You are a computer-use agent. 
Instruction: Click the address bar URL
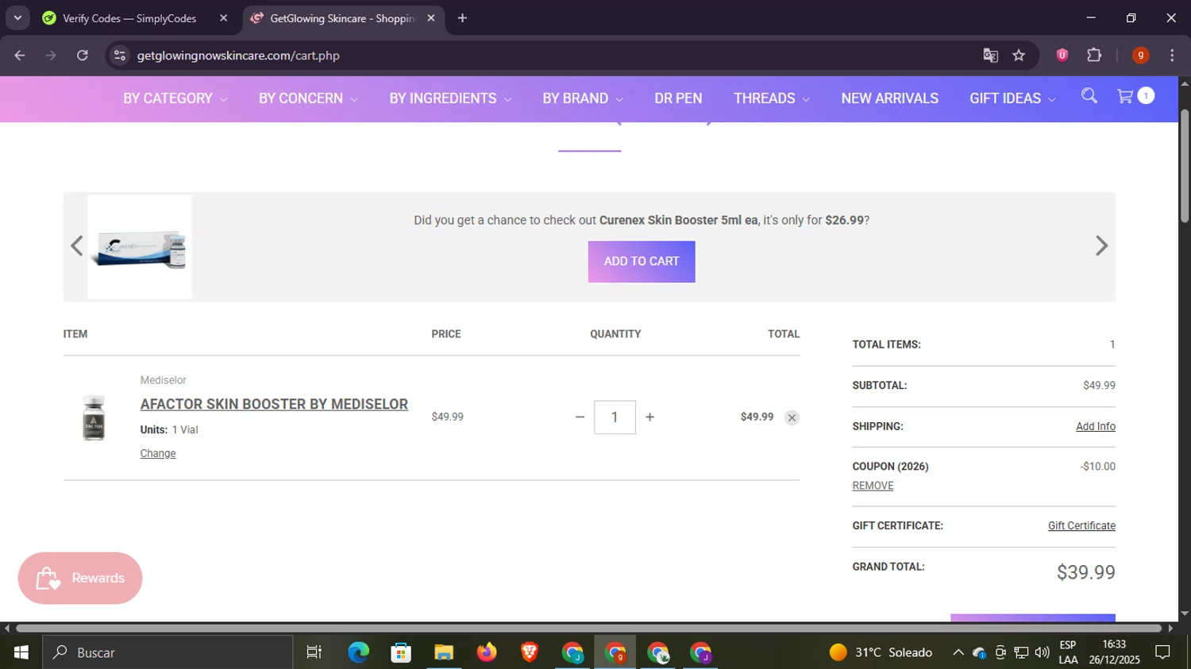point(238,56)
